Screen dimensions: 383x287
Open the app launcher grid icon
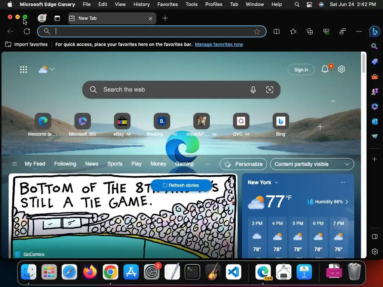click(24, 70)
